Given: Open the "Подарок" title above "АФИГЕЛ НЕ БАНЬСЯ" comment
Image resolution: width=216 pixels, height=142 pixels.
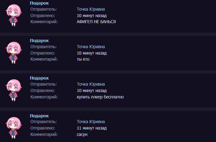Looking at the screenshot, I should pyautogui.click(x=39, y=3).
